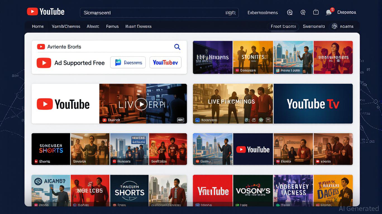Open the Gumce skyline thumbnail
This screenshot has height=214, width=382.
[x=213, y=149]
